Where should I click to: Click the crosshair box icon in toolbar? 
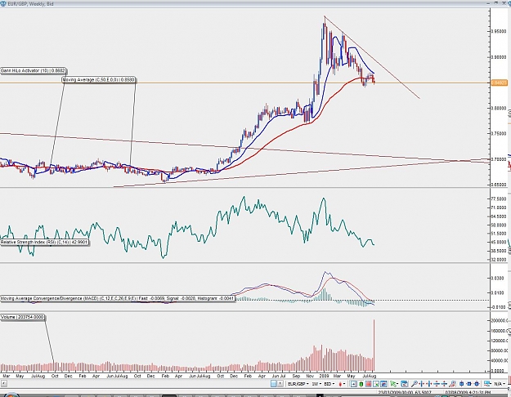(353, 384)
